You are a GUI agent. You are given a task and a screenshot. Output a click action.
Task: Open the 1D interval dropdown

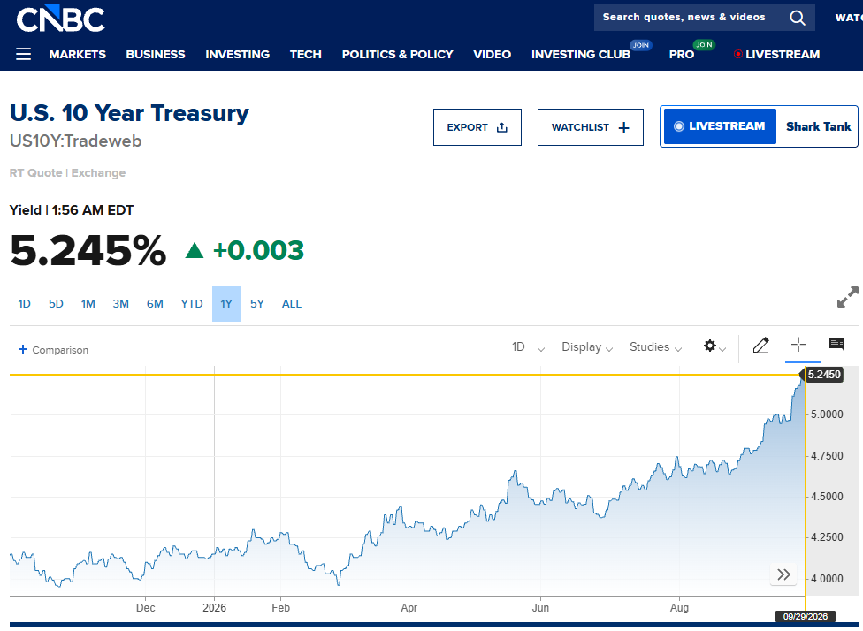(x=528, y=347)
